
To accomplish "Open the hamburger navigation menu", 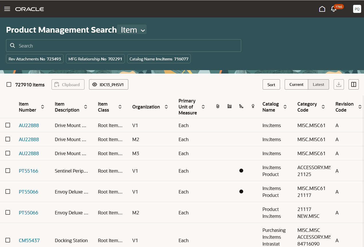I will click(x=7, y=9).
